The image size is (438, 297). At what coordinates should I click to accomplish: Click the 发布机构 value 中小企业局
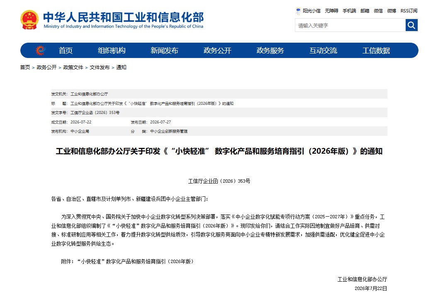click(x=80, y=131)
